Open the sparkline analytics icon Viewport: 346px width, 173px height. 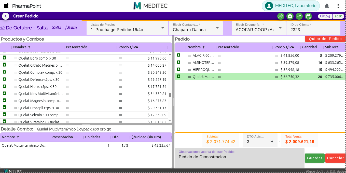coord(281,16)
